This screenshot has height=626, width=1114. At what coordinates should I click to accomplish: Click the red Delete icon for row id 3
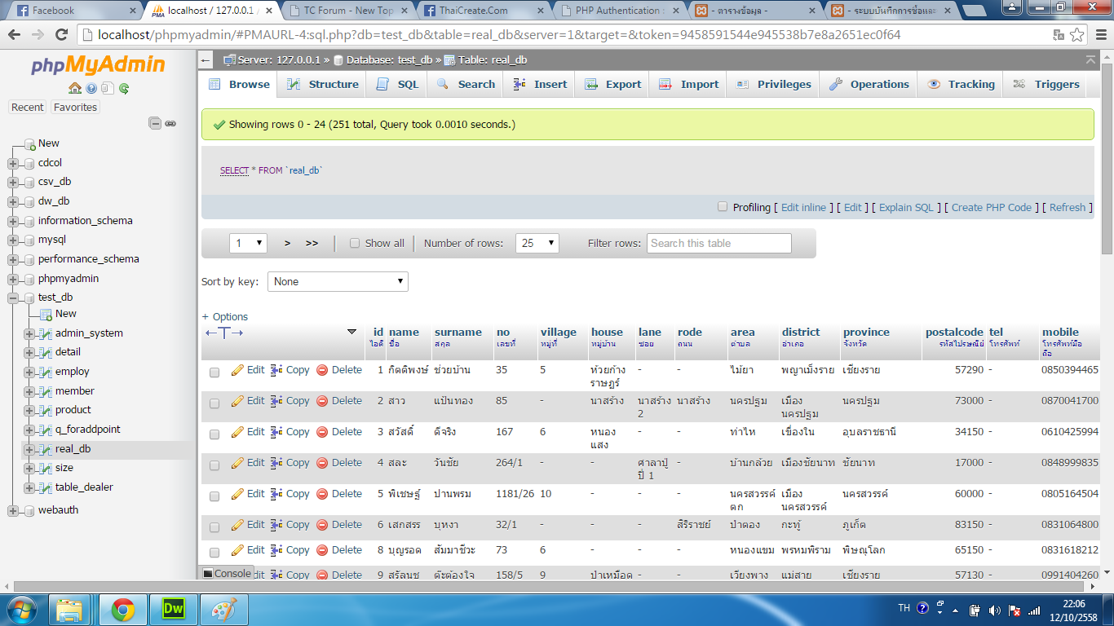click(322, 432)
